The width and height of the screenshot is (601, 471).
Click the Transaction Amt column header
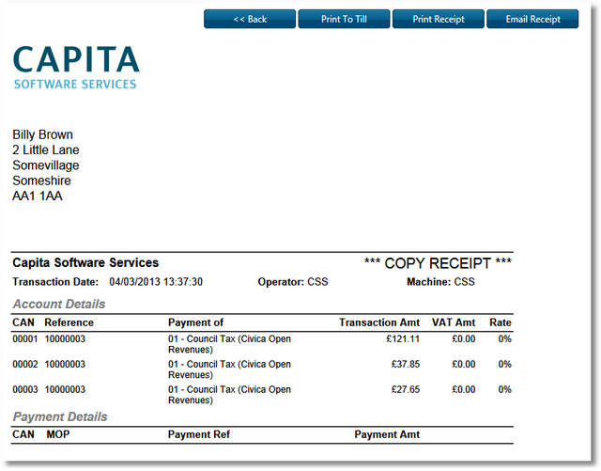[x=379, y=322]
